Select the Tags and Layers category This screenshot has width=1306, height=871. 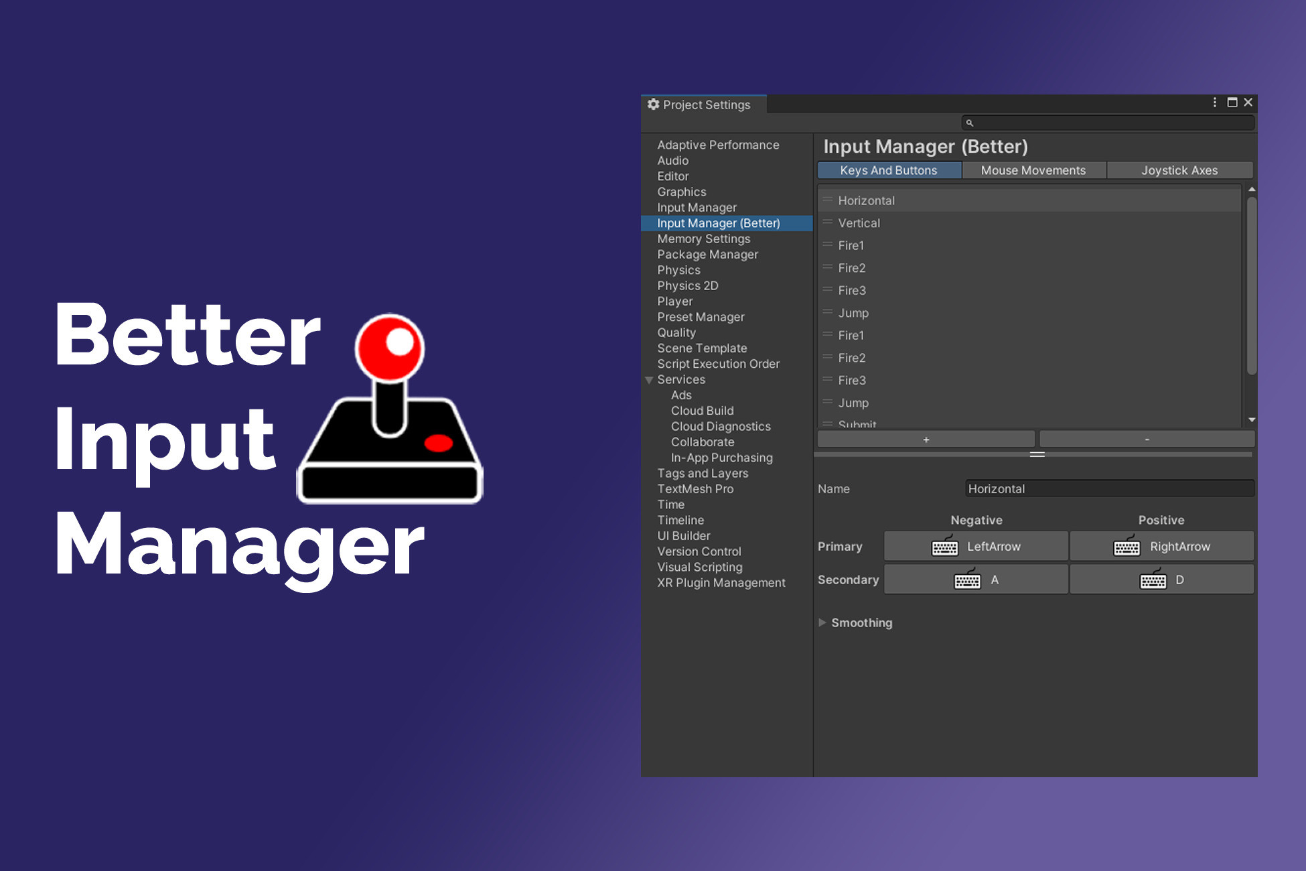[x=703, y=473]
